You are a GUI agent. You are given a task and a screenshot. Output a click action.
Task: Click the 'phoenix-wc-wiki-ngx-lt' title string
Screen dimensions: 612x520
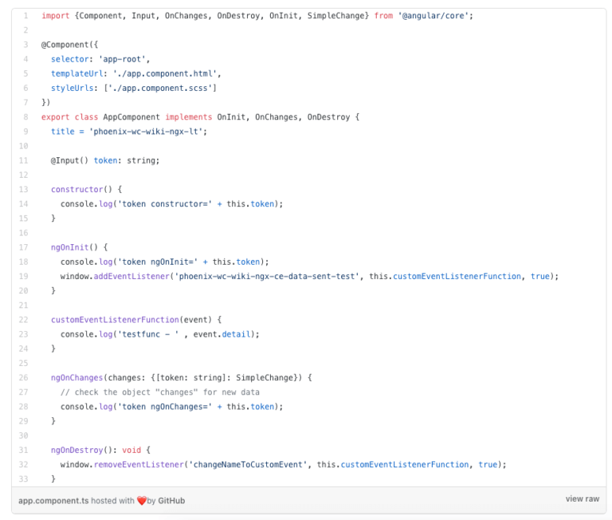tap(146, 132)
